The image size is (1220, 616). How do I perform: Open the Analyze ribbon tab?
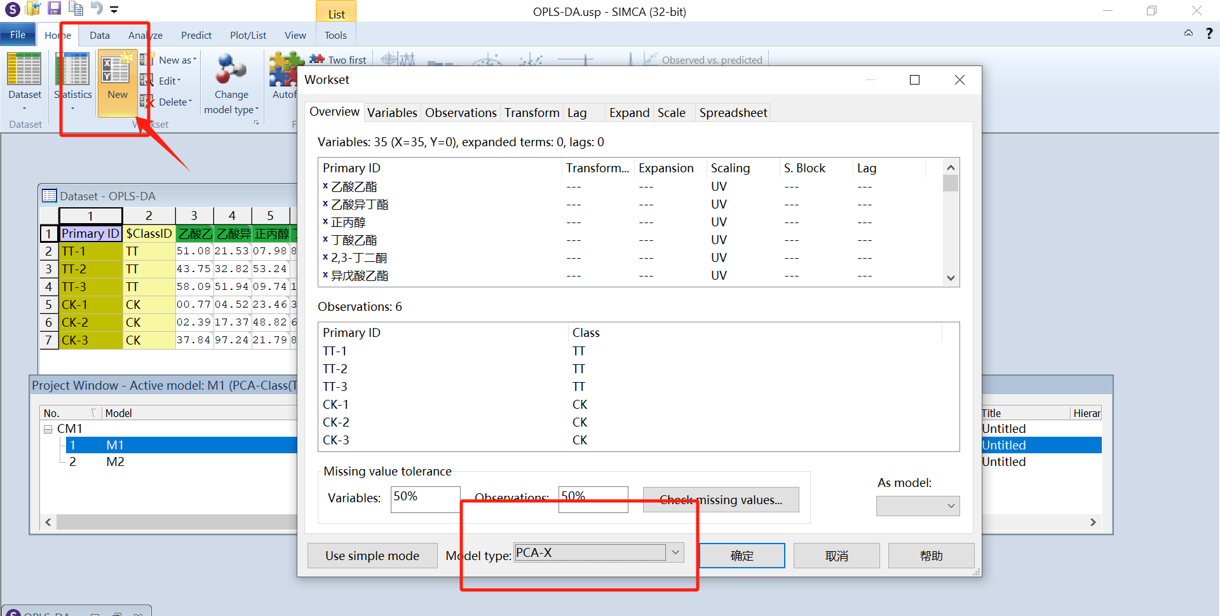coord(146,36)
